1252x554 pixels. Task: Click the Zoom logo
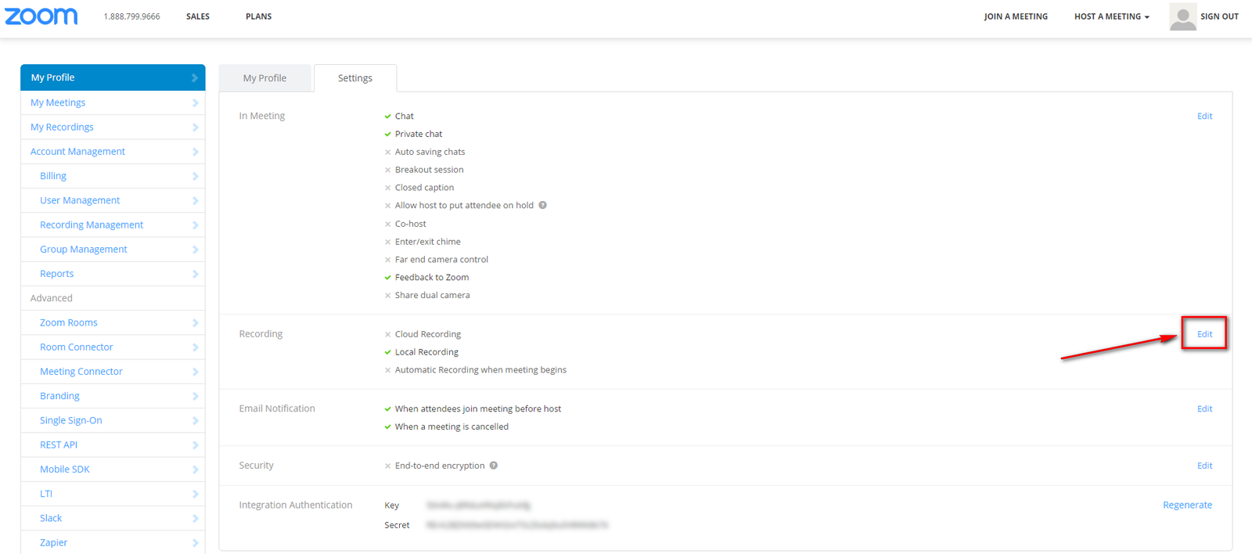pyautogui.click(x=41, y=16)
